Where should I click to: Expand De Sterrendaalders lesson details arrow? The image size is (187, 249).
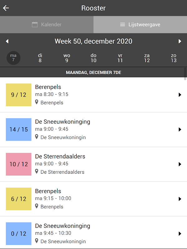[x=180, y=164]
